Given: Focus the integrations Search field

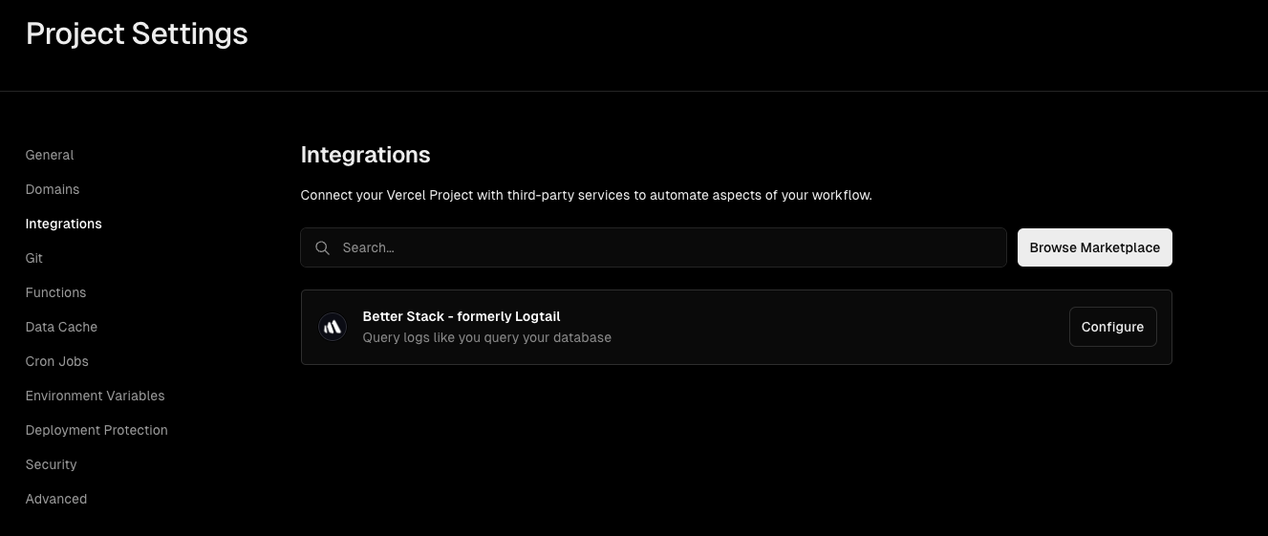Looking at the screenshot, I should 654,247.
